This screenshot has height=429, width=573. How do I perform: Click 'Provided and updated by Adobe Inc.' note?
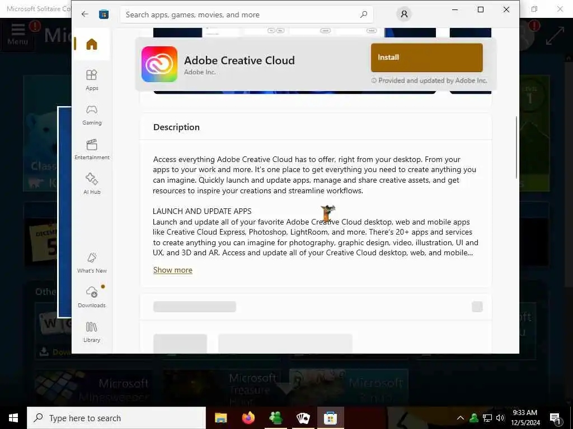tap(429, 80)
